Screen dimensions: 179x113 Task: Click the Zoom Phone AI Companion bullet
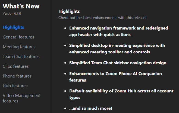tap(115, 77)
